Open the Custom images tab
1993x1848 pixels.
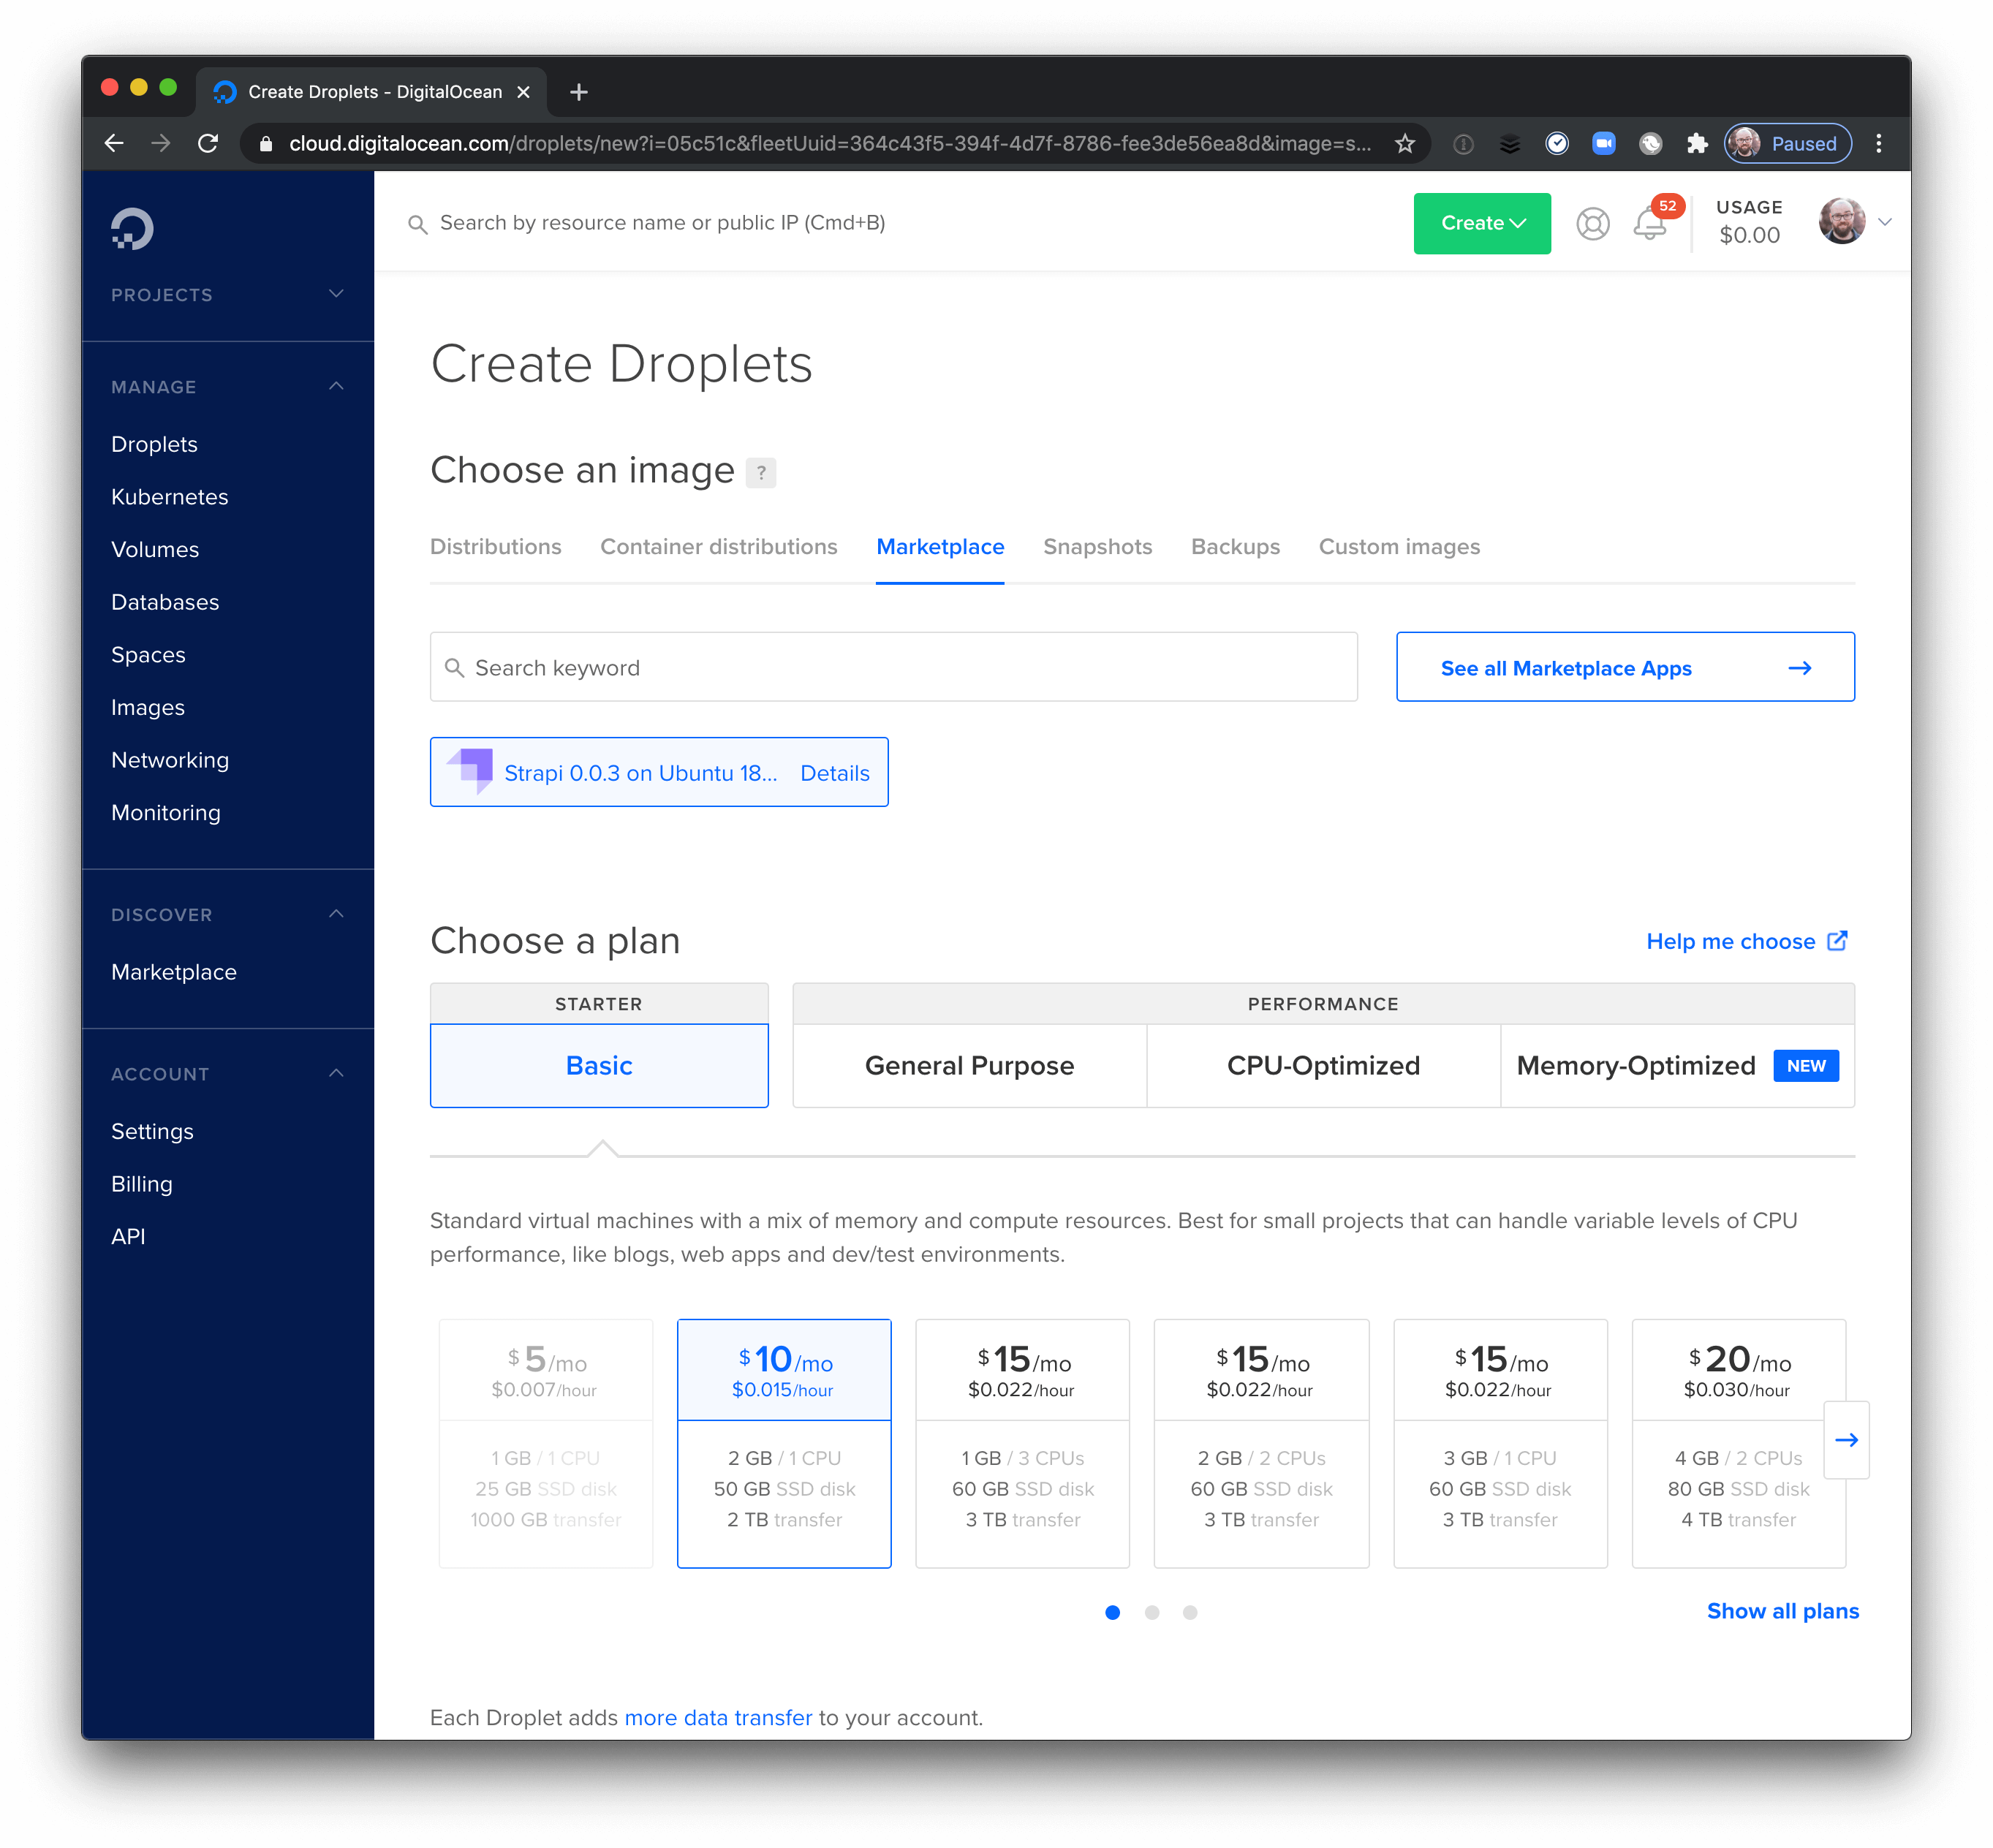[x=1399, y=547]
